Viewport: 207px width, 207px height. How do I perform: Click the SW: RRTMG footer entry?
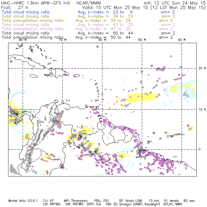[x=74, y=204]
